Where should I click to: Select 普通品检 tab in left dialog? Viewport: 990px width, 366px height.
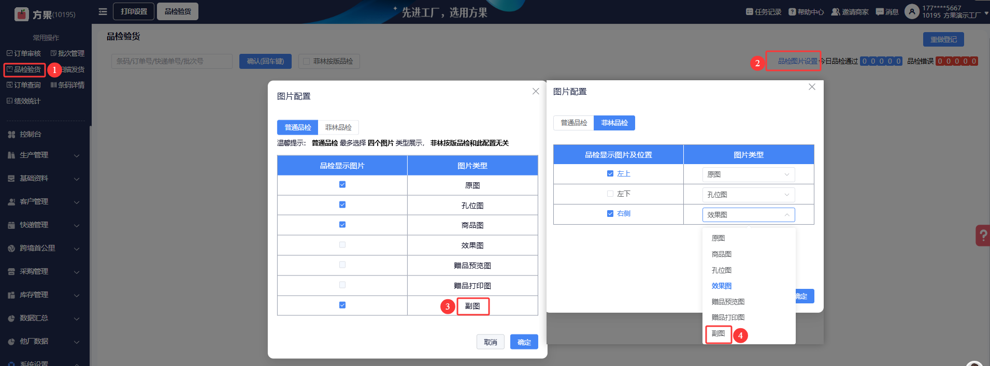[298, 127]
